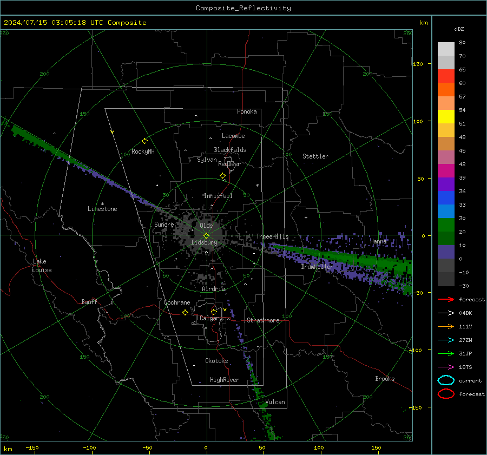
Task: Click the Vulcan label
Action: tap(275, 402)
